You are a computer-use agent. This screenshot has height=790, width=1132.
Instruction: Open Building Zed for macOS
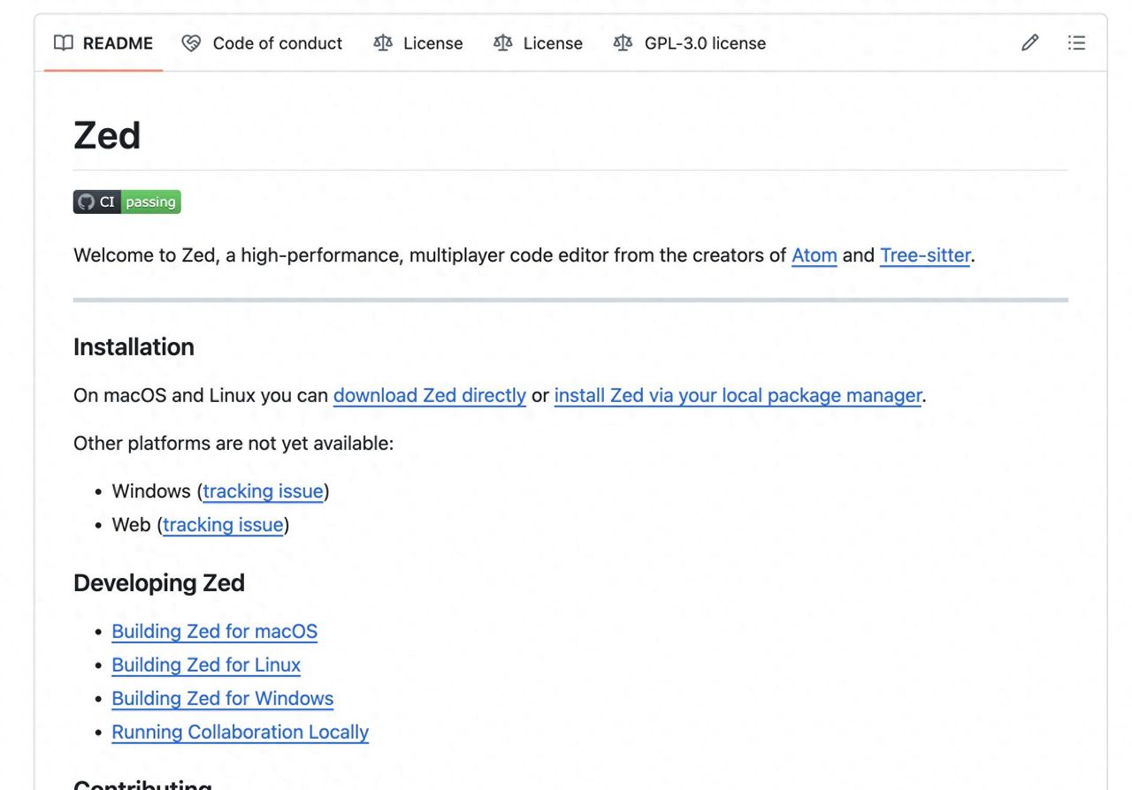point(214,631)
